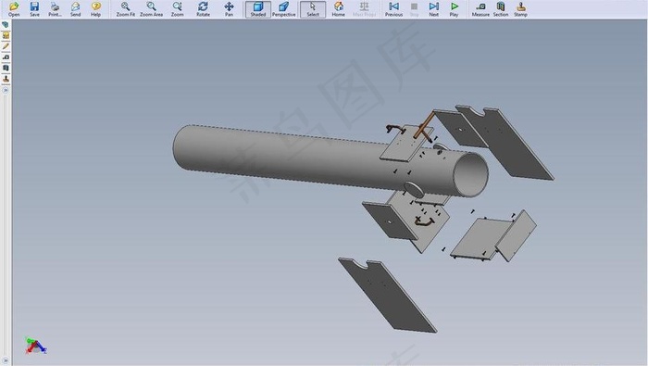
Task: Advance to Next animation step
Action: [433, 8]
